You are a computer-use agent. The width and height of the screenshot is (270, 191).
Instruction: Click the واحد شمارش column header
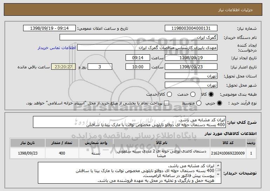click(x=96, y=143)
